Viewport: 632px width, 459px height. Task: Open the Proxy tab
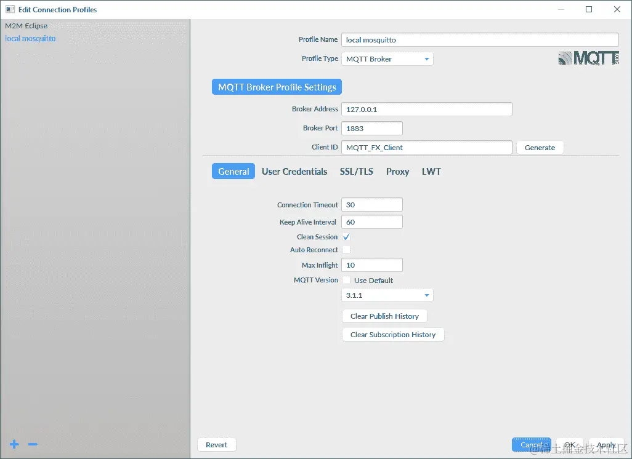point(397,171)
